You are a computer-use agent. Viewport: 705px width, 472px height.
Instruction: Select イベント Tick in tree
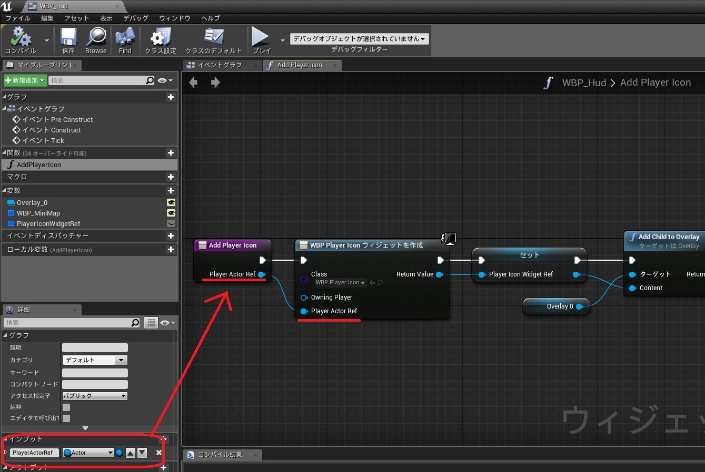[43, 141]
